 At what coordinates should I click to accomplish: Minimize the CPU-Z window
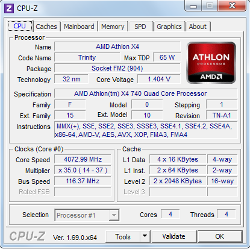(193, 6)
